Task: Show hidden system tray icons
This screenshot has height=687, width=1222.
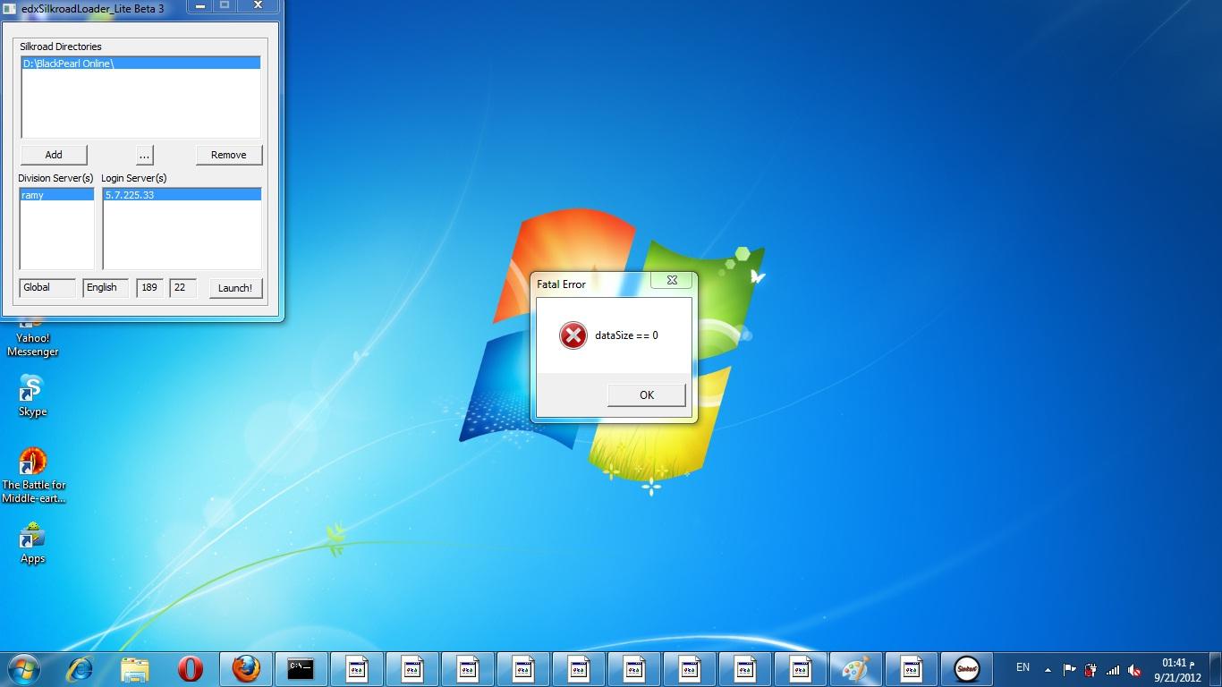Action: point(1048,669)
